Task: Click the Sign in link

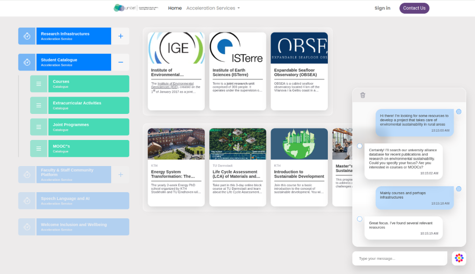Action: tap(382, 8)
